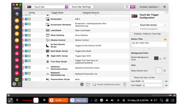Click the expand arrows Touch Bar icon
Screen dimensions: 180x107
(x=10, y=100)
